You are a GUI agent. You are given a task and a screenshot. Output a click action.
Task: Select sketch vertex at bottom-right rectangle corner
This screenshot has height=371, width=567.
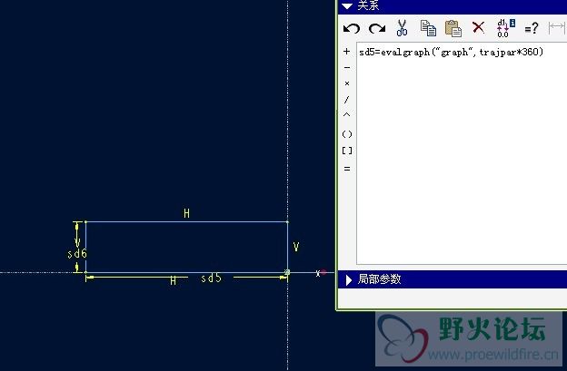pyautogui.click(x=287, y=272)
